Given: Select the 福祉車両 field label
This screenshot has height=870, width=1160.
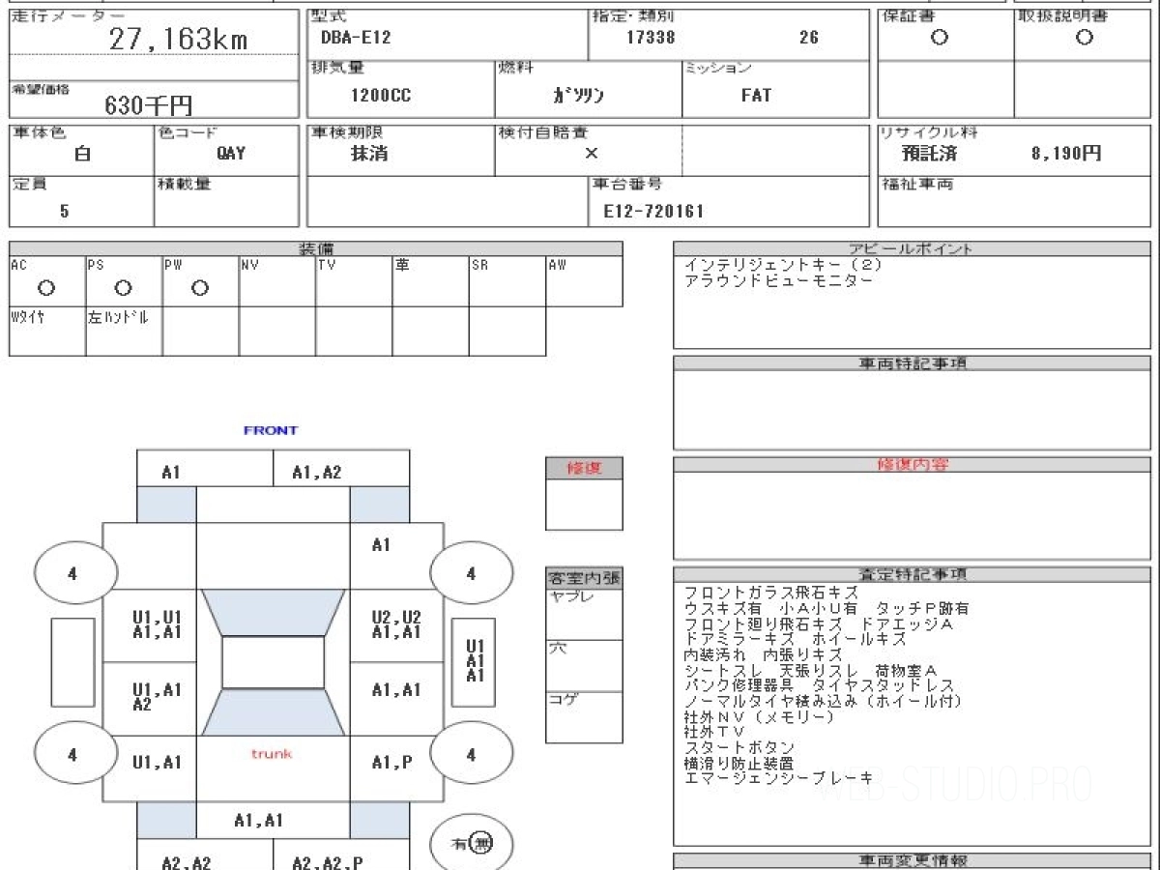Looking at the screenshot, I should point(916,184).
